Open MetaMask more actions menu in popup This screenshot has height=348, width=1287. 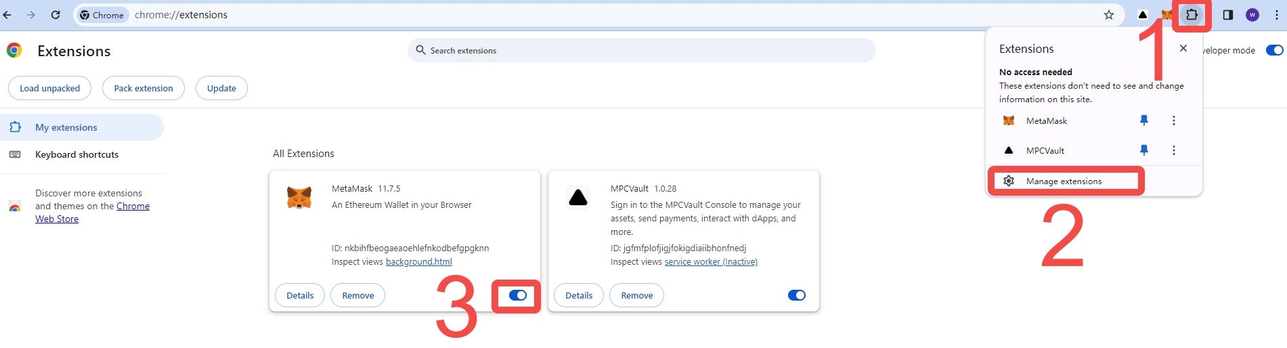1174,121
